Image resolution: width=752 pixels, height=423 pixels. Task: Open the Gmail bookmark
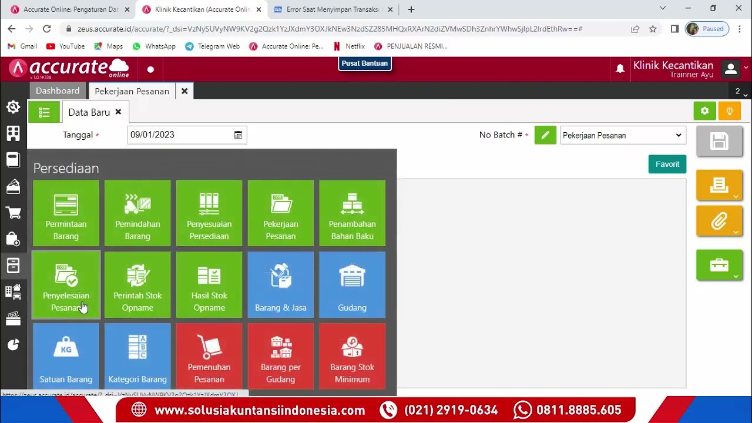click(22, 46)
